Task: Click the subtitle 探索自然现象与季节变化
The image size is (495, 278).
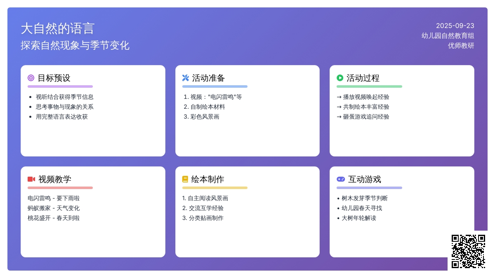Action: coord(75,45)
